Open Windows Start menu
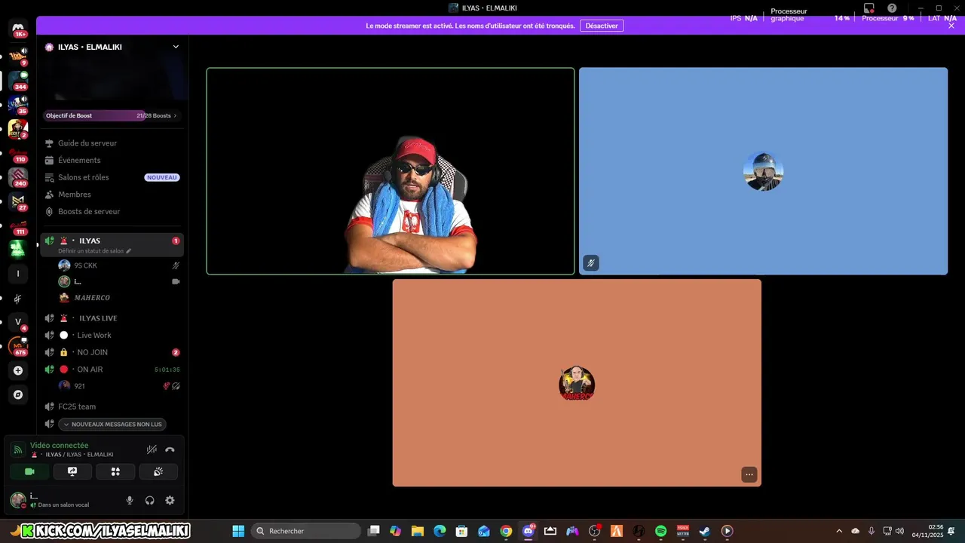Screen dimensions: 965x543 tap(238, 531)
